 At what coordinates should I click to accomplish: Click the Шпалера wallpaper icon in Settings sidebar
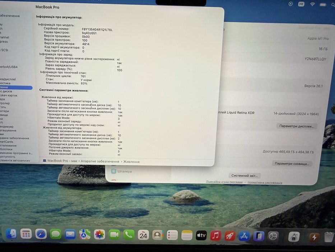tap(114, 171)
